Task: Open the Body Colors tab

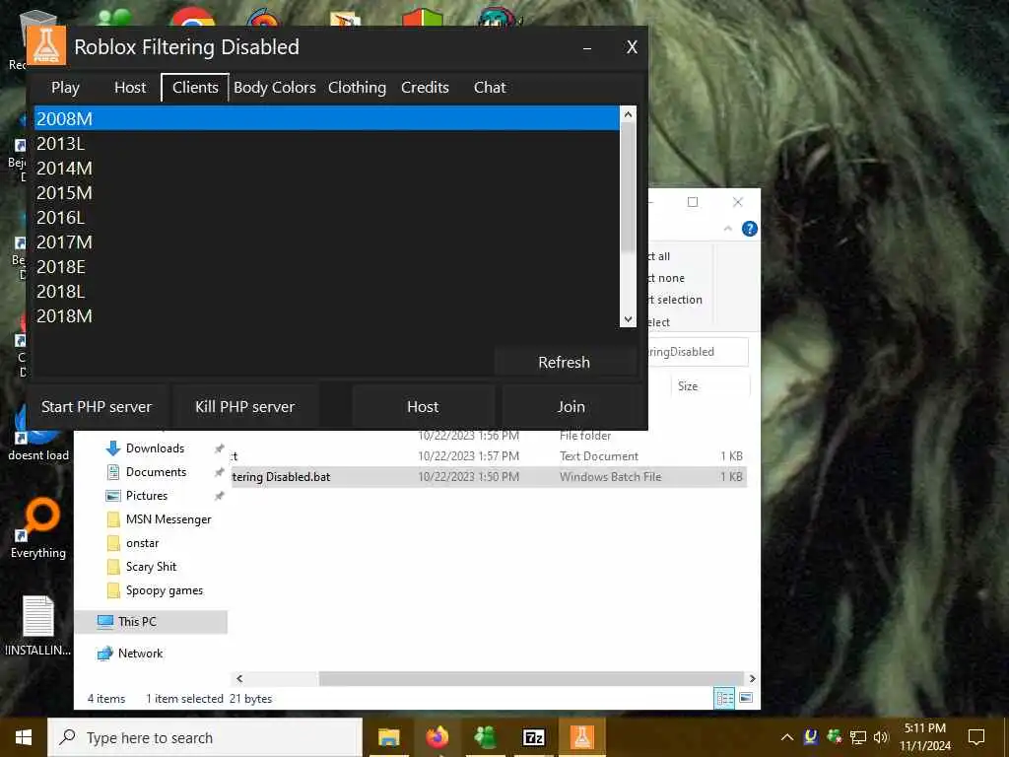Action: pyautogui.click(x=275, y=88)
